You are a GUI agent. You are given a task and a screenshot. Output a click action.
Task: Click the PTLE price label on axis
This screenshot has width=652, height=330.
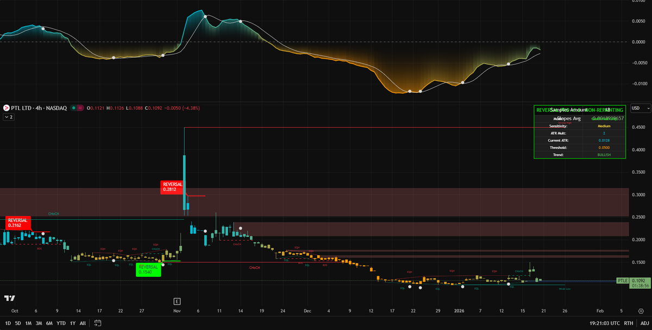click(x=622, y=281)
